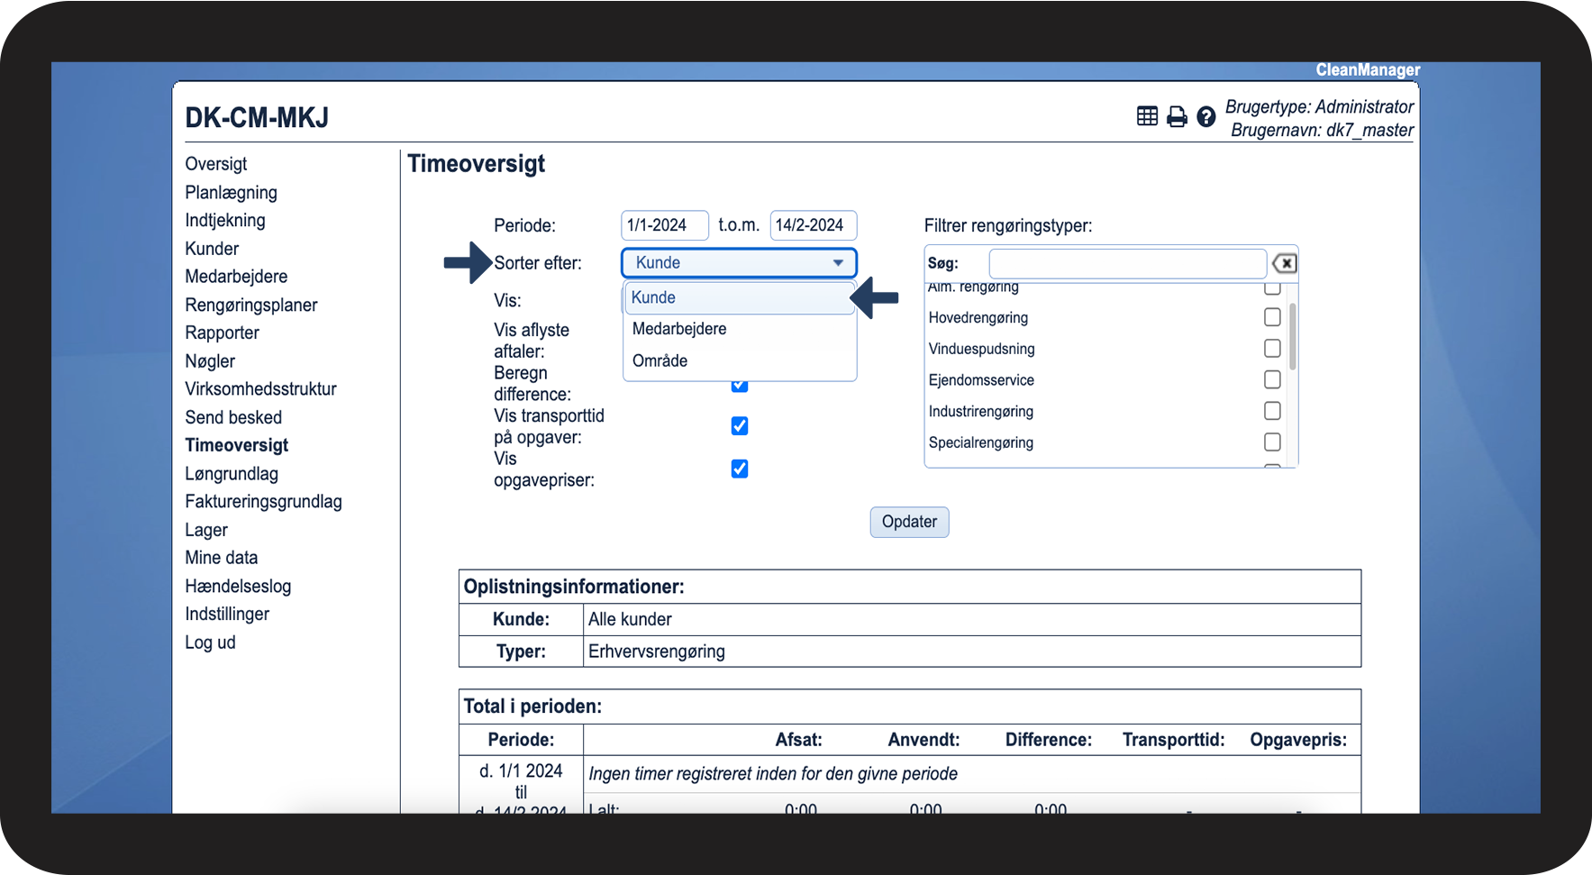1592x875 pixels.
Task: Click the cleaning types list scrollbar
Action: (x=1293, y=338)
